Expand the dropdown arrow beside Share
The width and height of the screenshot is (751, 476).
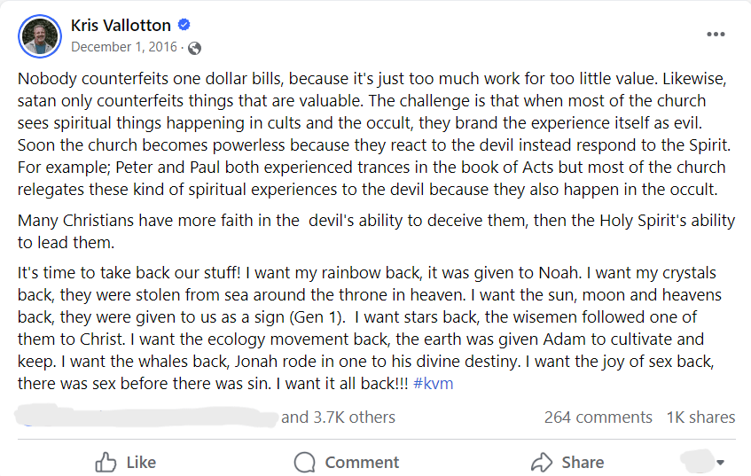[720, 462]
